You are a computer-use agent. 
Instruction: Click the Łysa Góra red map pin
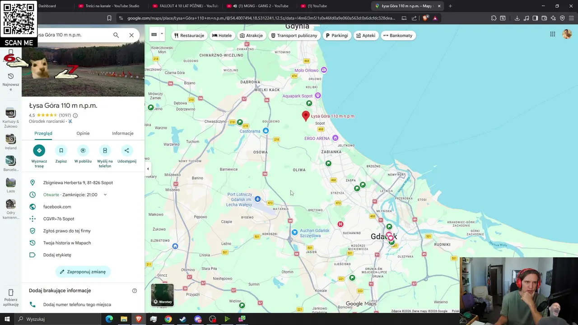306,116
